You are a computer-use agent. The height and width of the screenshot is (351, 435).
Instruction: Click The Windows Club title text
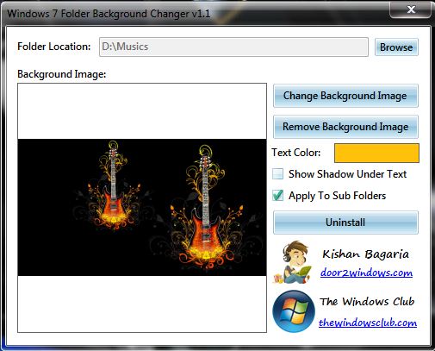coord(367,302)
